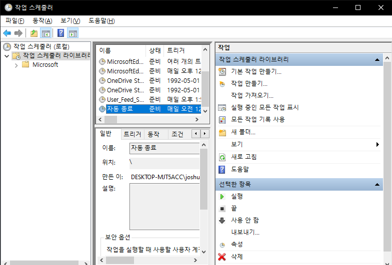Screen dimensions: 392x265
Task: Select the 자동 종료 task row
Action: pos(150,109)
